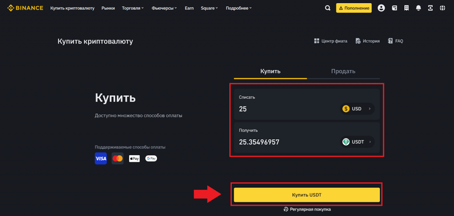The image size is (454, 216).
Task: Switch to the Купить tab
Action: [270, 71]
